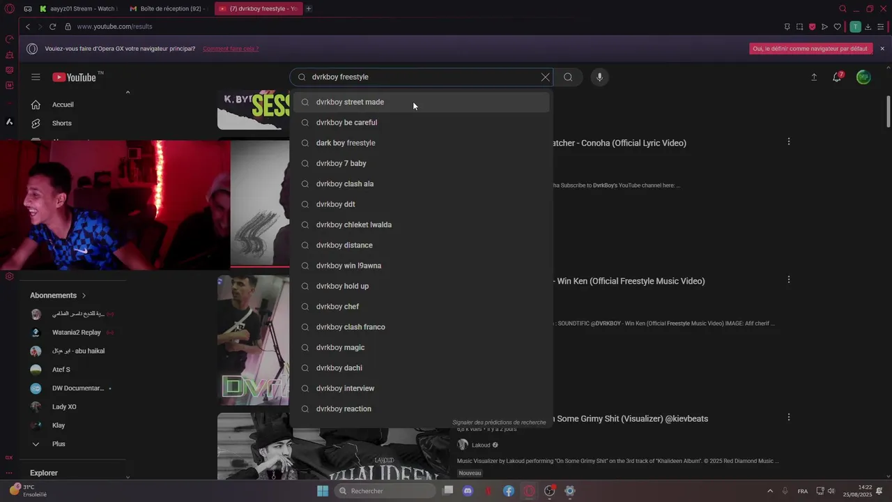The height and width of the screenshot is (502, 892).
Task: Pick suggestion 'dvrkboy magic'
Action: [x=422, y=347]
